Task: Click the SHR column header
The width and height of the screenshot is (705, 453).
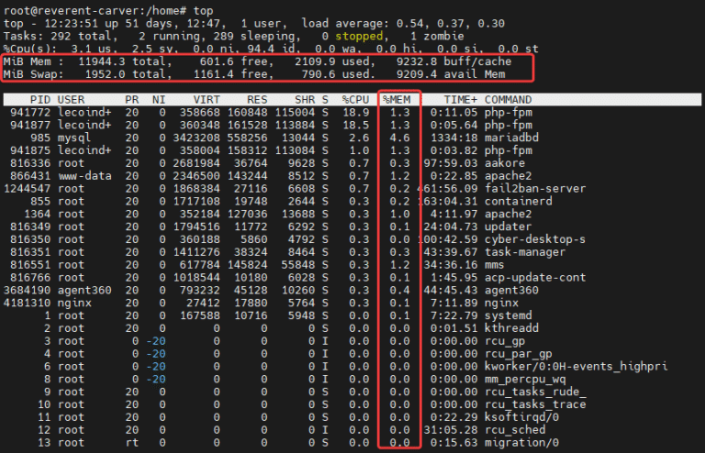Action: (x=305, y=100)
